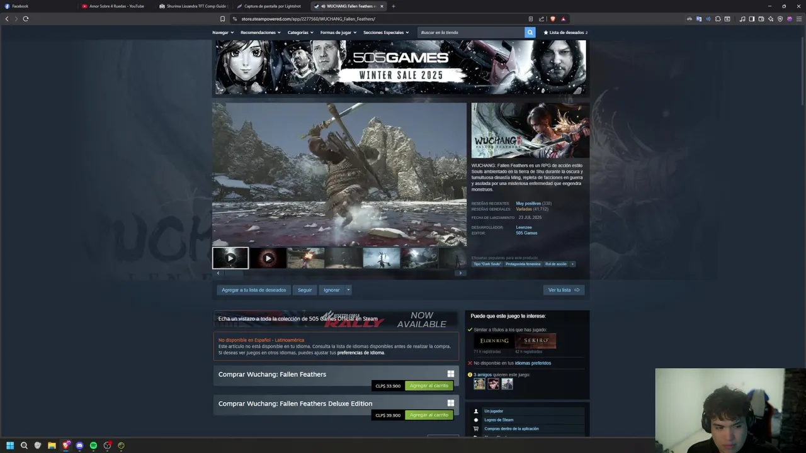806x453 pixels.
Task: Click the Rol de acción tag
Action: (556, 264)
